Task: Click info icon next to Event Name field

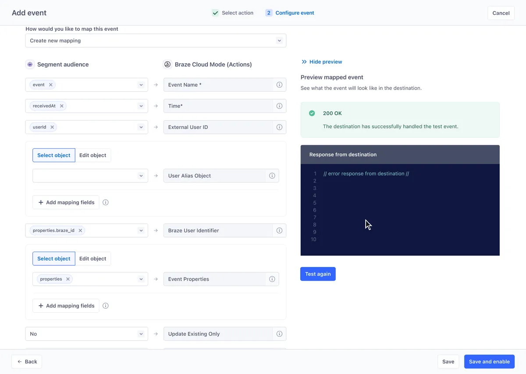Action: pyautogui.click(x=279, y=85)
